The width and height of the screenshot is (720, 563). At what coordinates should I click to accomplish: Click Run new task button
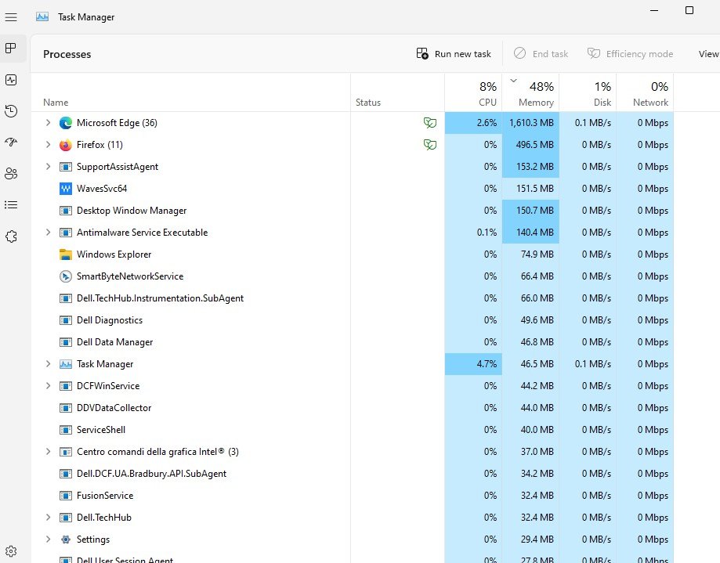tap(453, 54)
